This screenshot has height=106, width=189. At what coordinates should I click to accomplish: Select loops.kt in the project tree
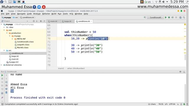(x=15, y=56)
